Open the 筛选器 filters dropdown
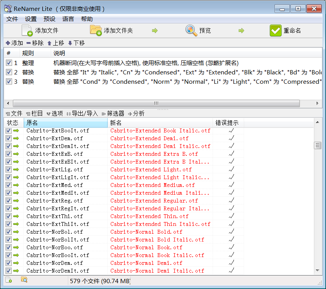Image resolution: width=326 pixels, height=289 pixels. (113, 113)
